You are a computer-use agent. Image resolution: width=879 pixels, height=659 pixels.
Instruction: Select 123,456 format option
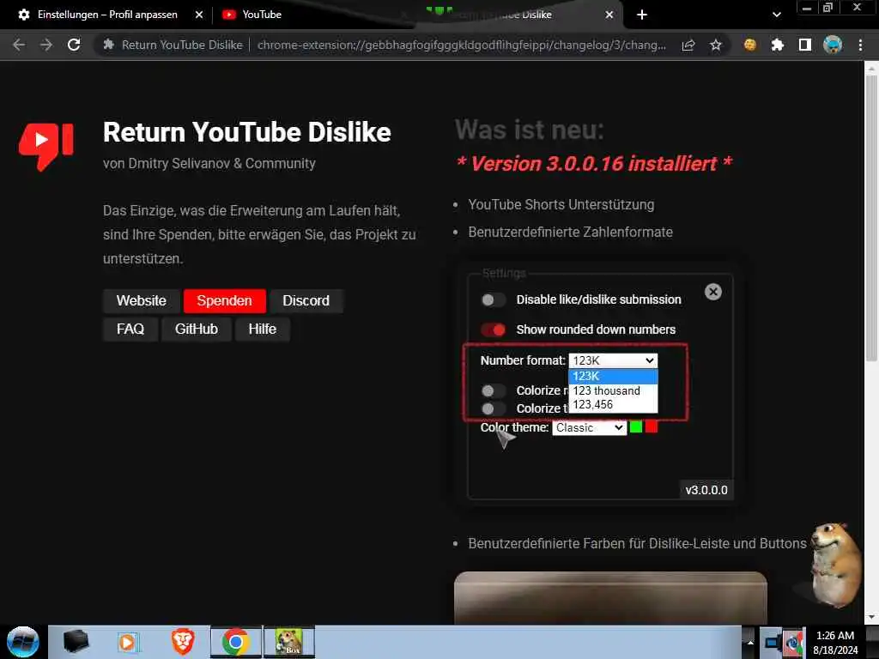613,405
